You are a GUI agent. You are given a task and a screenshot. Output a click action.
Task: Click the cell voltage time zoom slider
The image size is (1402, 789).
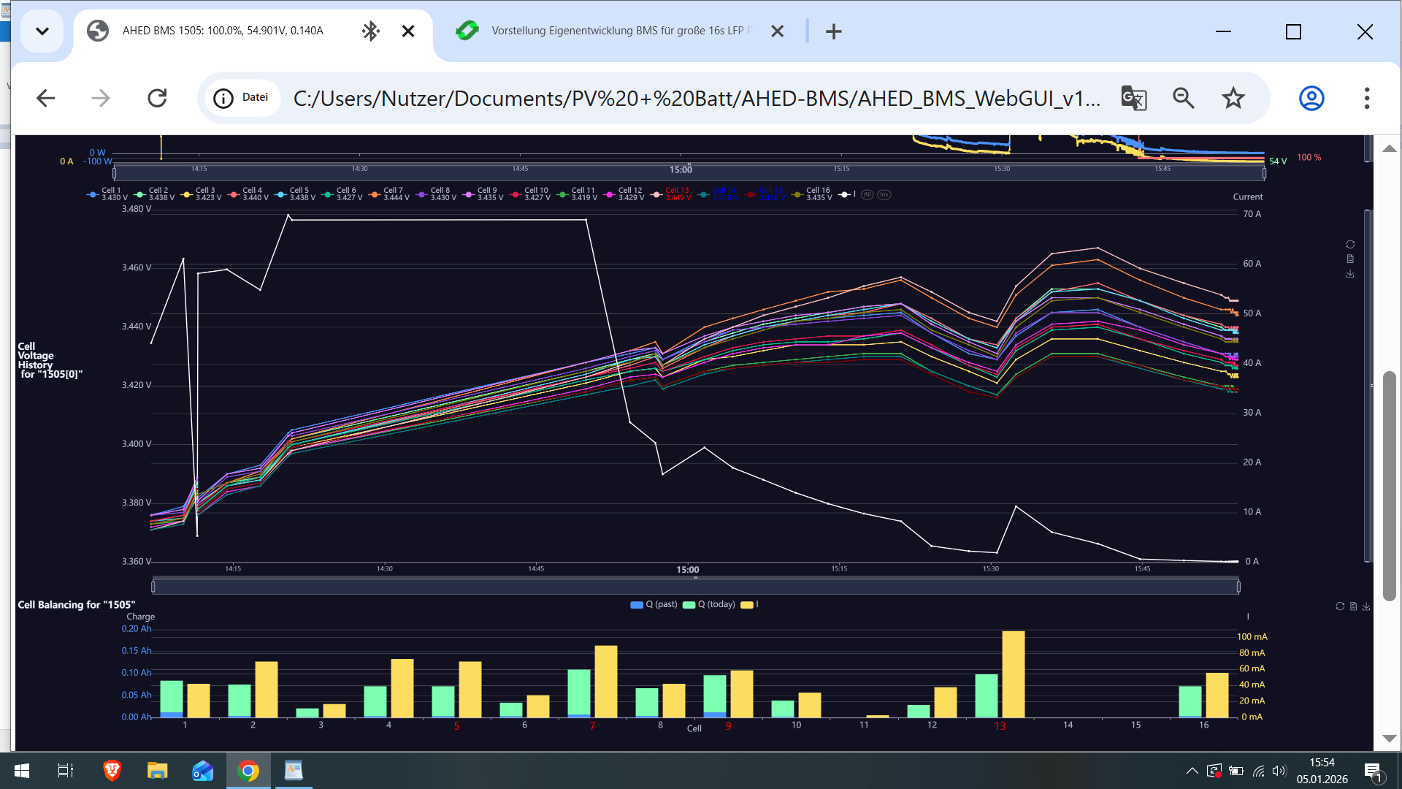tap(694, 586)
